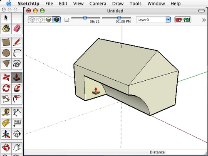Viewport: 208px width, 156px height.
Task: Click the Distance value input field
Action: (x=186, y=152)
